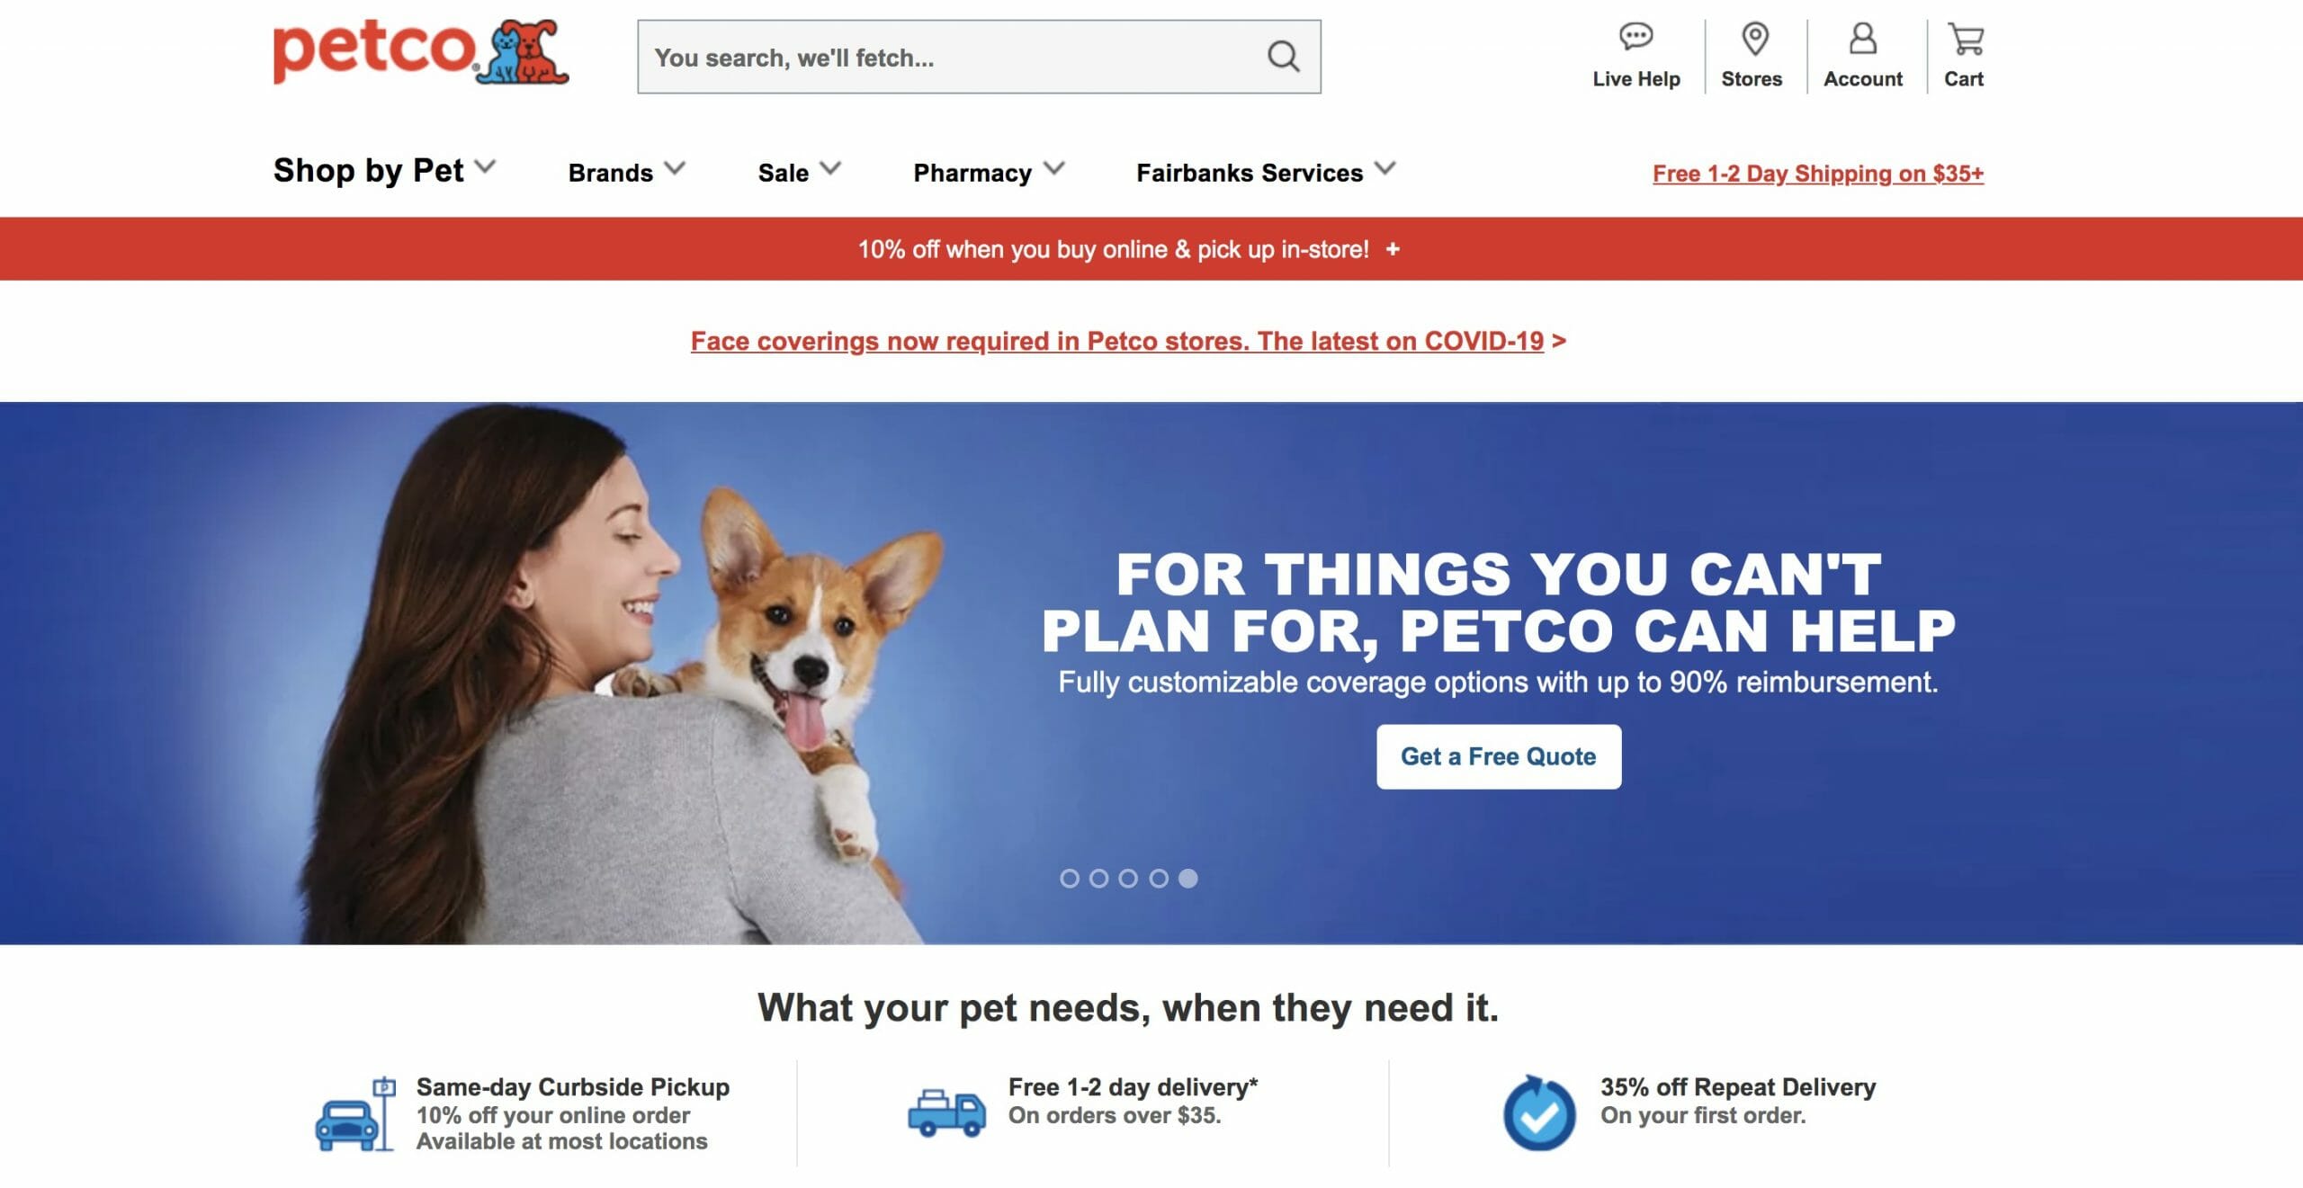The image size is (2303, 1188).
Task: Select the third carousel slide dot
Action: click(1128, 878)
